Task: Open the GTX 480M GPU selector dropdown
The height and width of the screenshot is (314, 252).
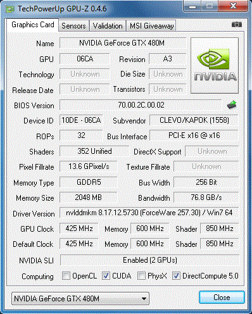Action: (80, 299)
